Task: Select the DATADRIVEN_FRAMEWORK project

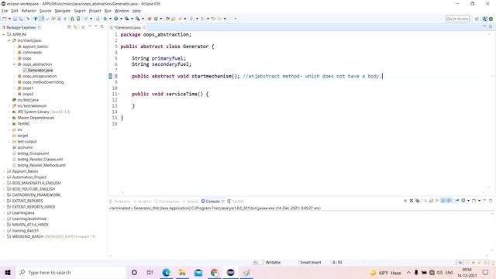Action: click(36, 195)
